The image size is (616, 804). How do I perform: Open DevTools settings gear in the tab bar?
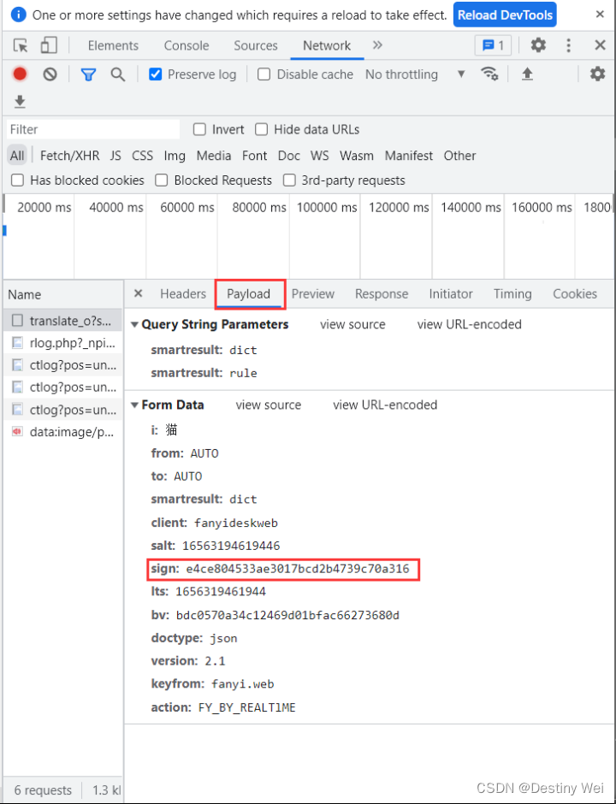[x=538, y=45]
